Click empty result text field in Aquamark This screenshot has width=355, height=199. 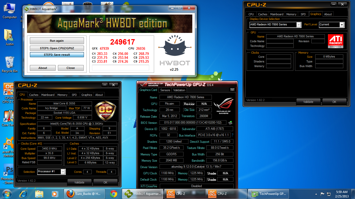(121, 68)
